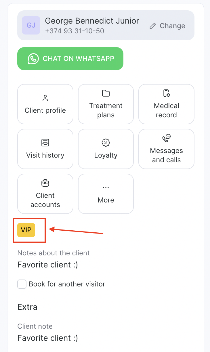Viewport: 210px width, 352px height.
Task: Click the CHAT ON WHATSAPP button text
Action: (x=78, y=59)
